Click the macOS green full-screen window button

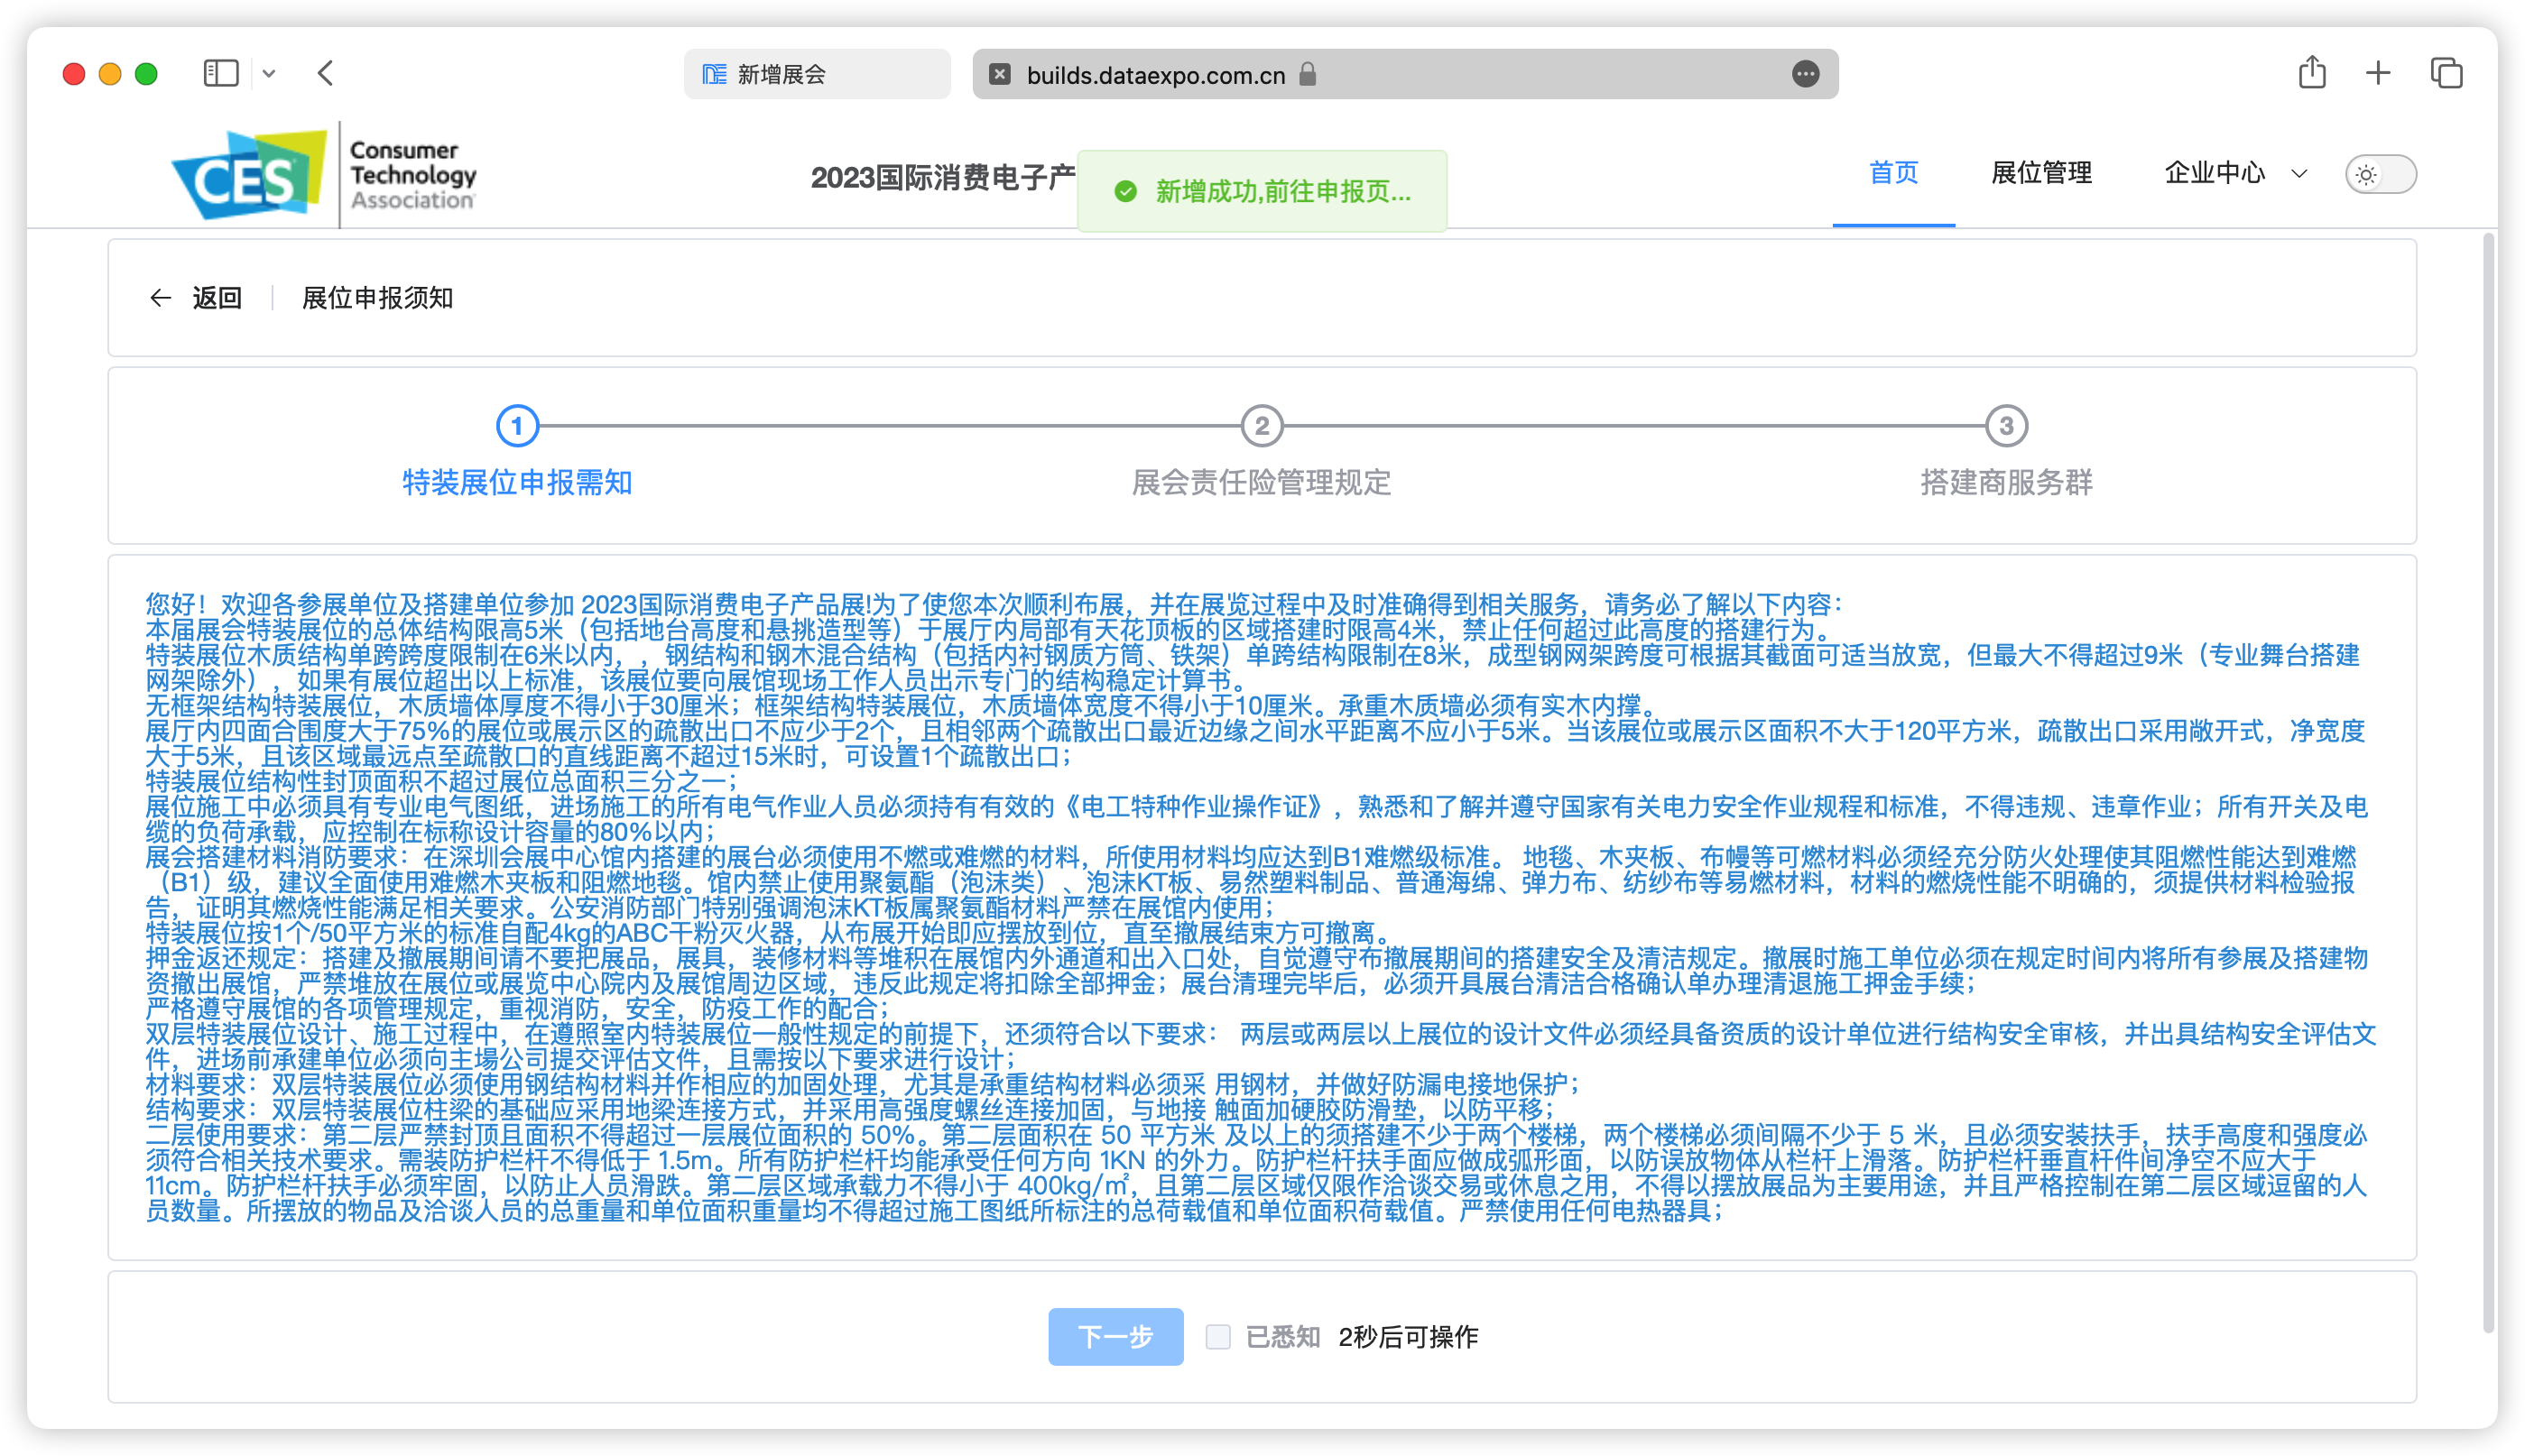[146, 74]
